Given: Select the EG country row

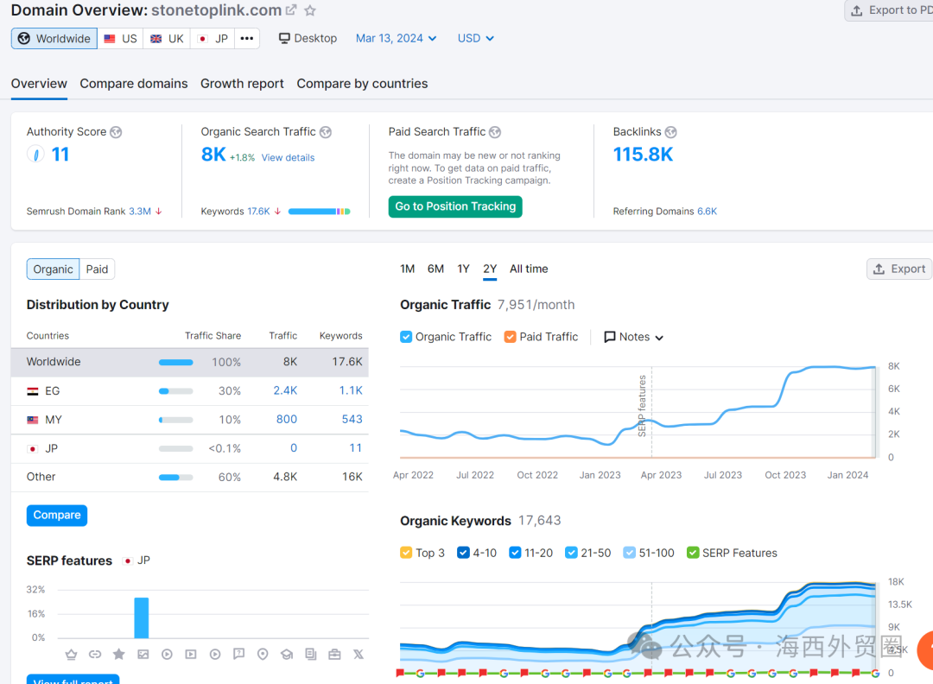Looking at the screenshot, I should 190,391.
